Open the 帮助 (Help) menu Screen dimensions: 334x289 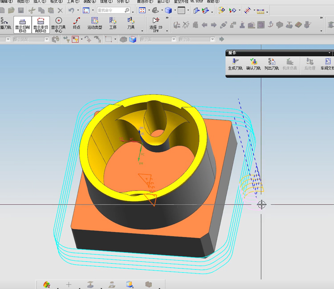[213, 1]
